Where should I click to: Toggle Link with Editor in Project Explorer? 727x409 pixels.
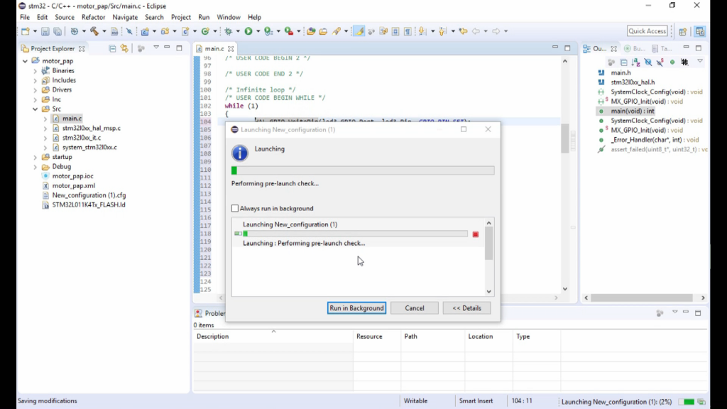point(124,48)
